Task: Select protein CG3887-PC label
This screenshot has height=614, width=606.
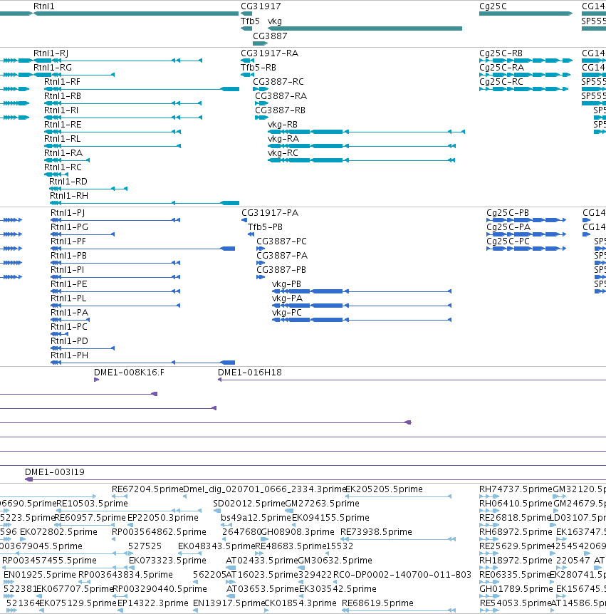Action: point(281,241)
